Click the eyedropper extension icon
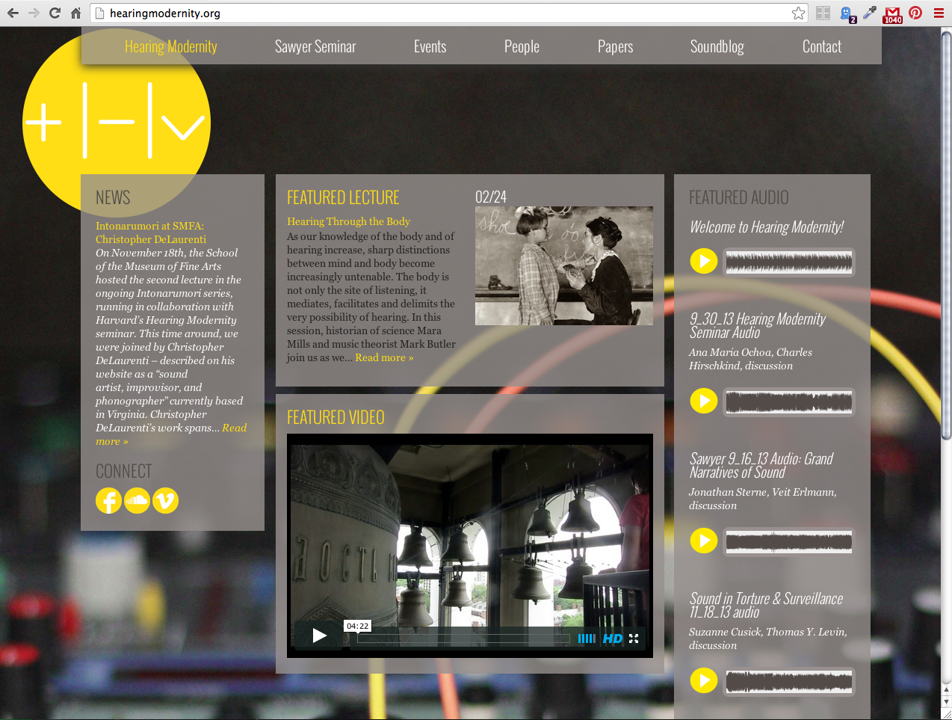Screen dimensions: 952x720 870,13
